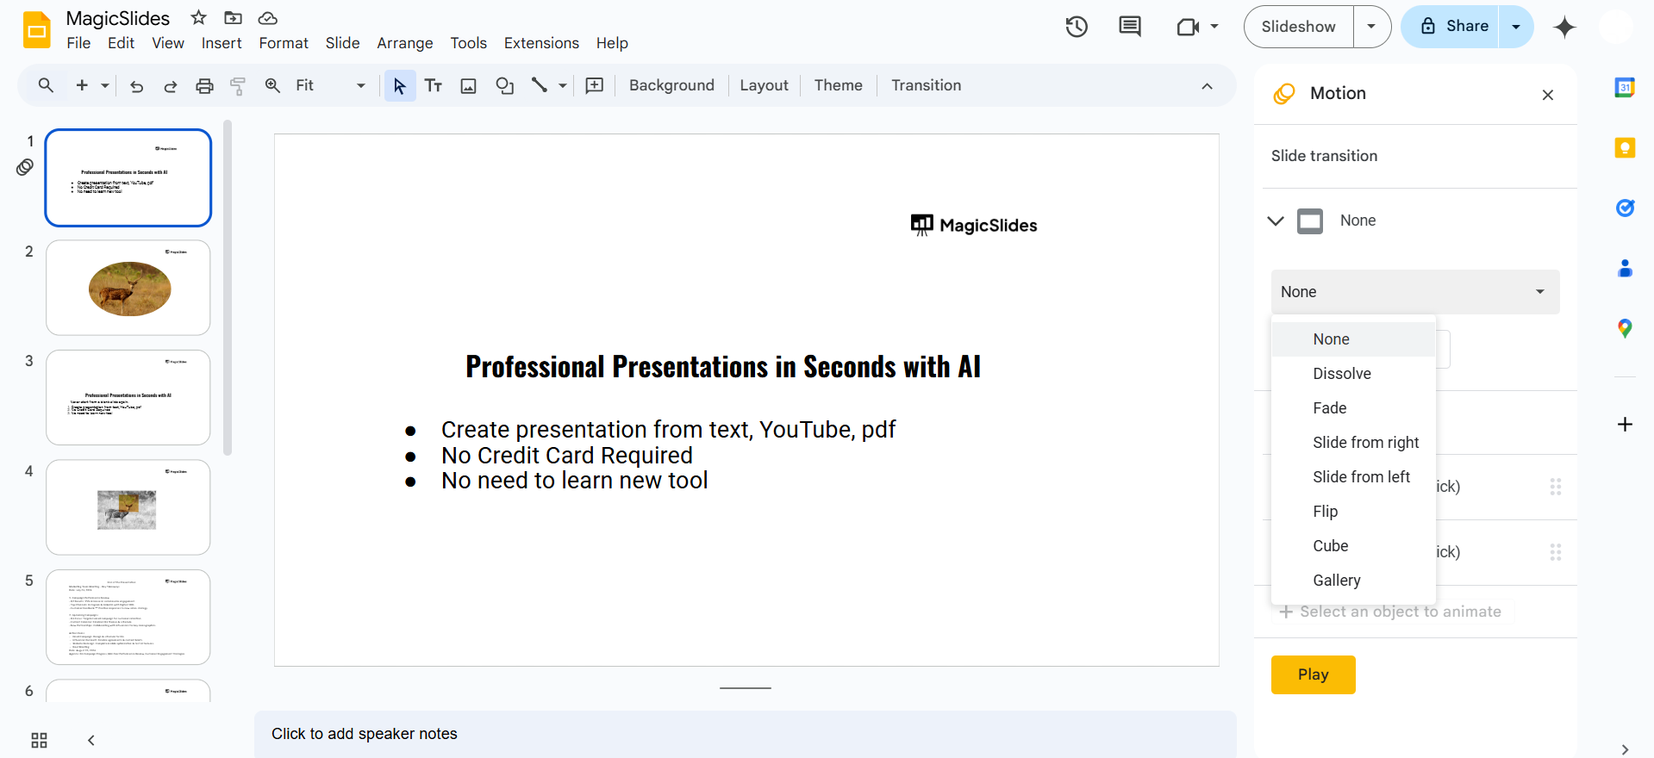Close the Motion panel
Screen dimensions: 1654x758
point(1548,95)
